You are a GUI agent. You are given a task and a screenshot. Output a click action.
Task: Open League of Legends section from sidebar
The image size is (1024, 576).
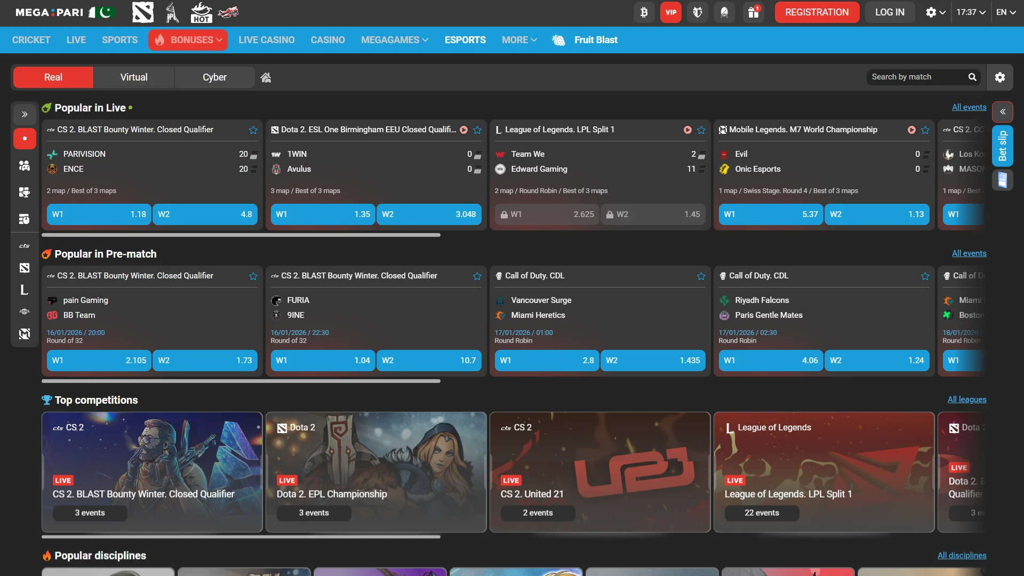[x=24, y=290]
